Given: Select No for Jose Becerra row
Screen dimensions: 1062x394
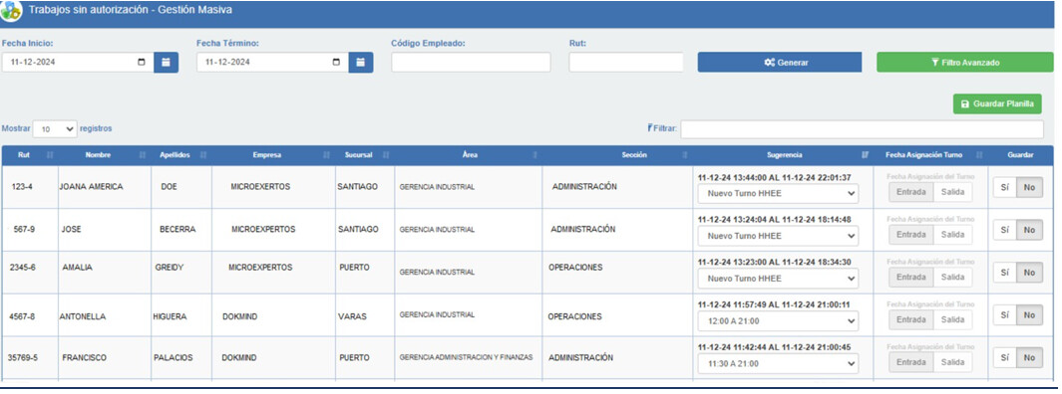Looking at the screenshot, I should tap(1029, 230).
